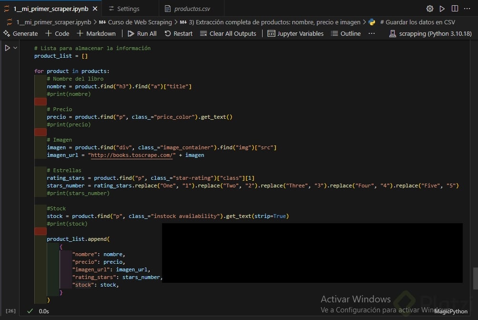The image size is (478, 320).
Task: Open Jupyter Variables panel
Action: 295,33
